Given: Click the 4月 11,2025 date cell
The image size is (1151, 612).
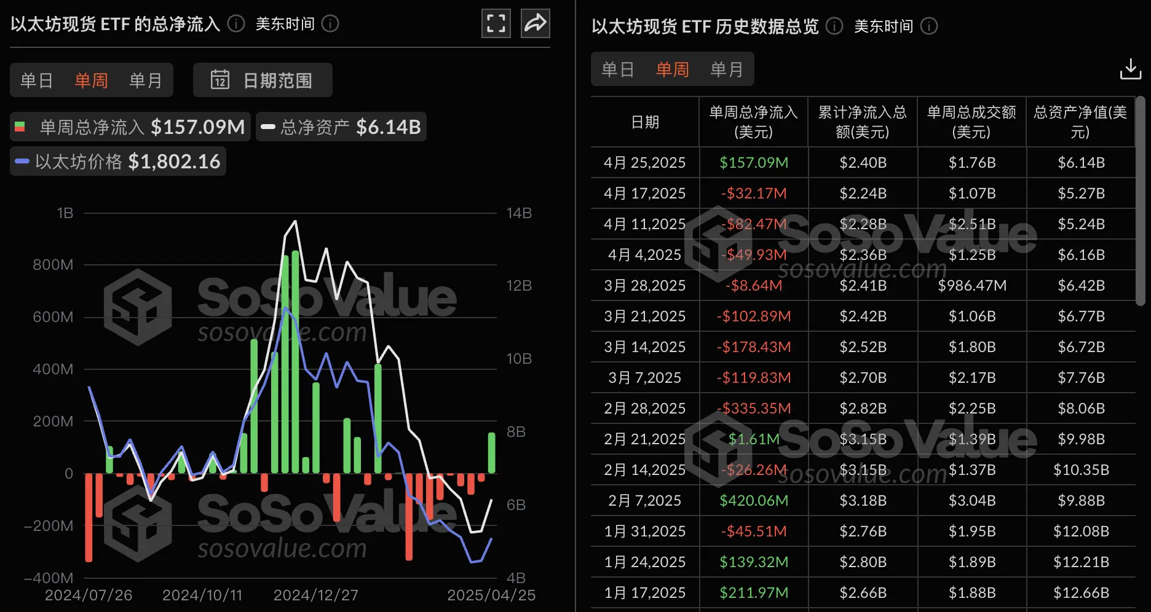Looking at the screenshot, I should tap(645, 224).
